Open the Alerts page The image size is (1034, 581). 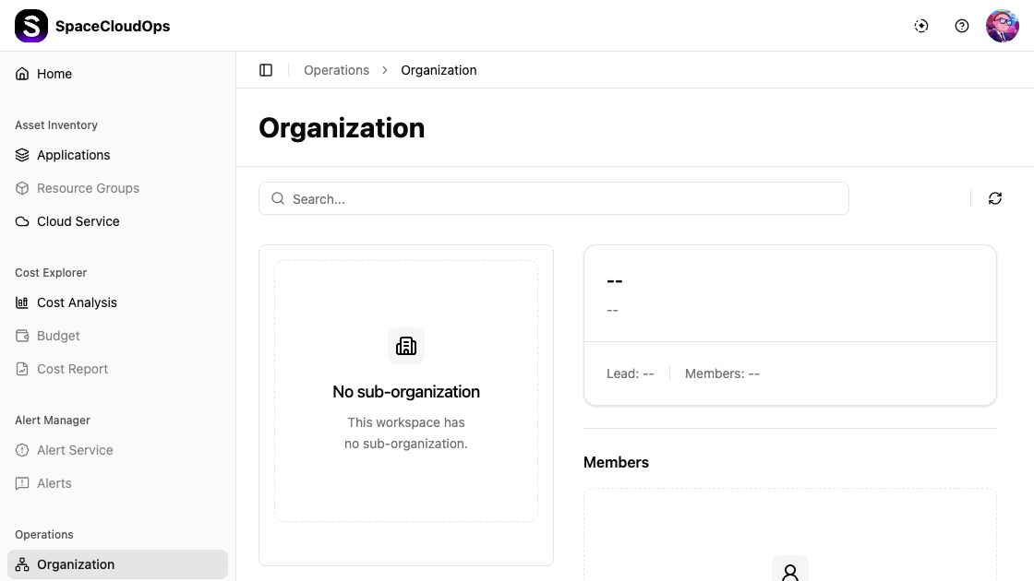click(54, 483)
